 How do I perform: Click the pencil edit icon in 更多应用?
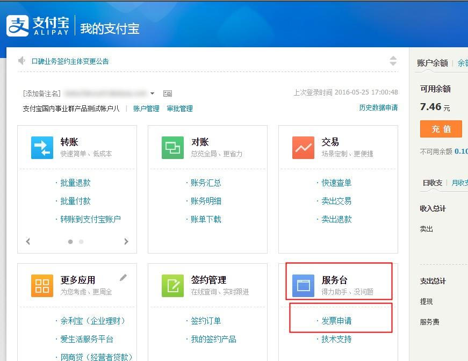click(123, 278)
